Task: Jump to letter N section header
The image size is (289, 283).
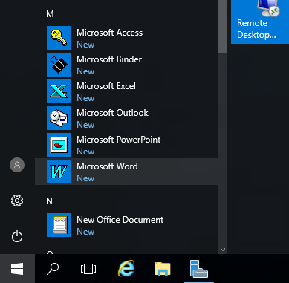Action: pos(49,201)
